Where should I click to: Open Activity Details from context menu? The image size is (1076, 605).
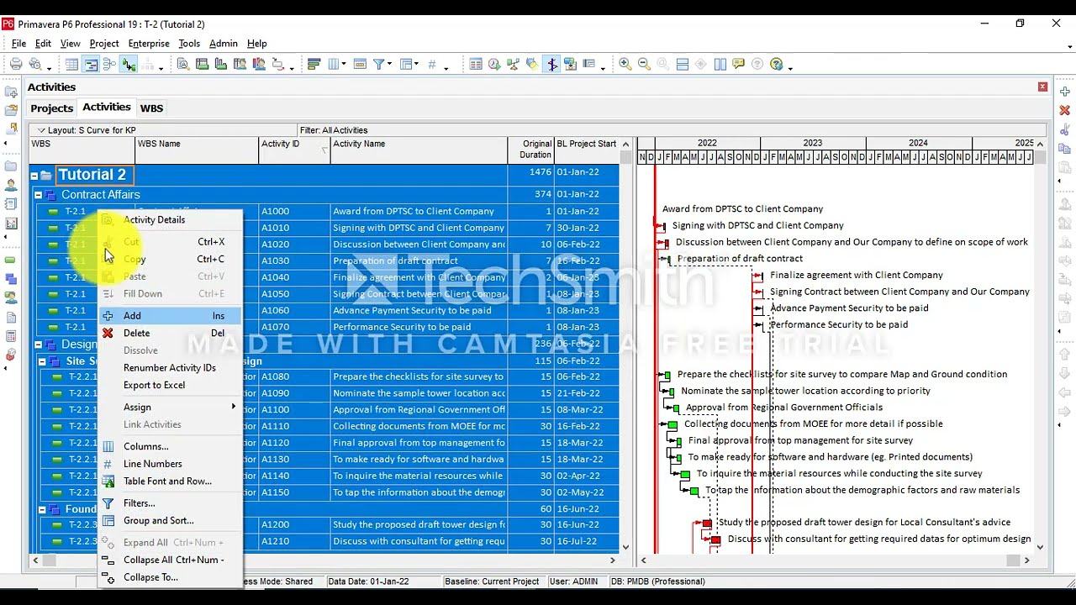pos(169,219)
